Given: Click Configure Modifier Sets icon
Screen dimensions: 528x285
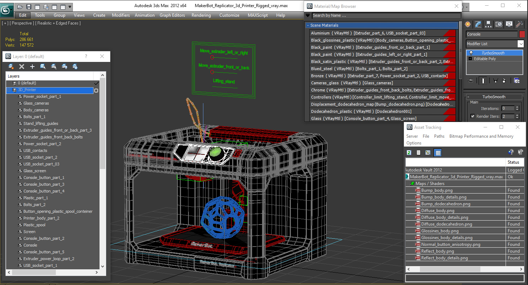Looking at the screenshot, I should point(517,81).
